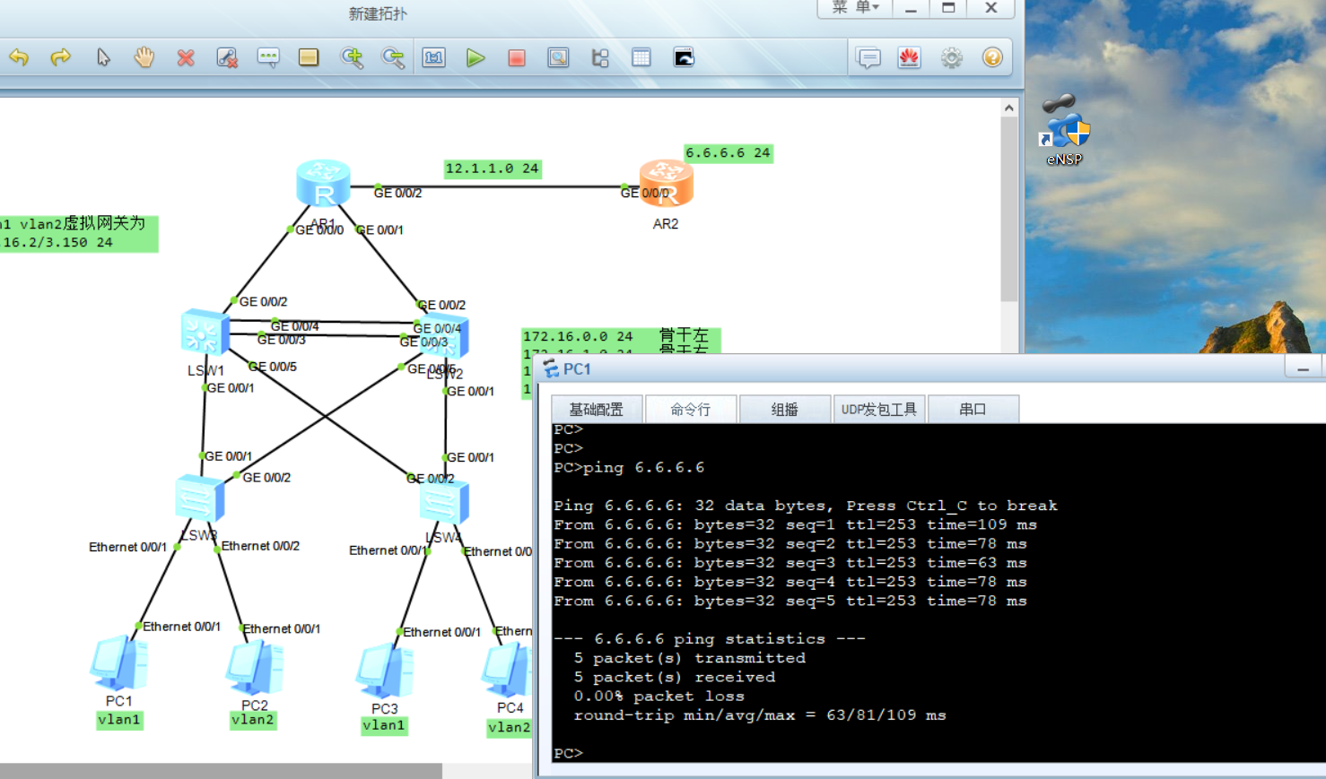The image size is (1326, 779).
Task: Select the LSW1 switch node
Action: pyautogui.click(x=205, y=333)
